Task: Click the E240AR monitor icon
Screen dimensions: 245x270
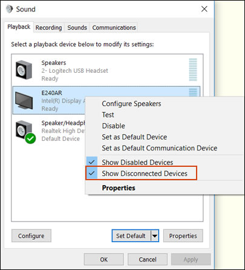Action: click(x=24, y=100)
